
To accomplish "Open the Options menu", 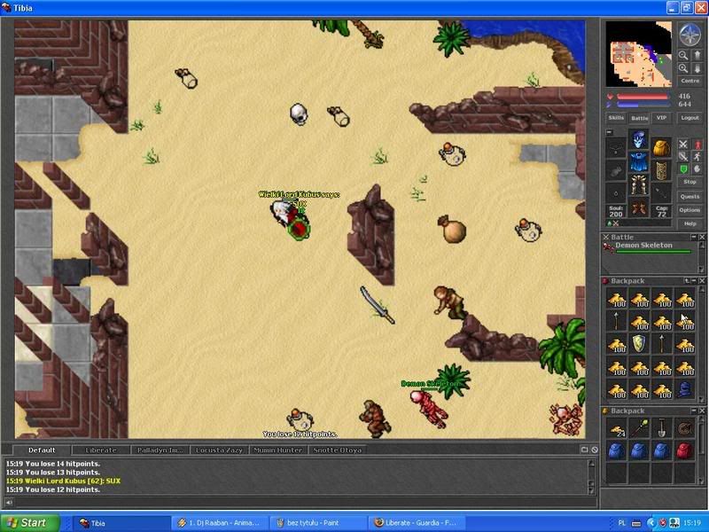I will (x=690, y=210).
